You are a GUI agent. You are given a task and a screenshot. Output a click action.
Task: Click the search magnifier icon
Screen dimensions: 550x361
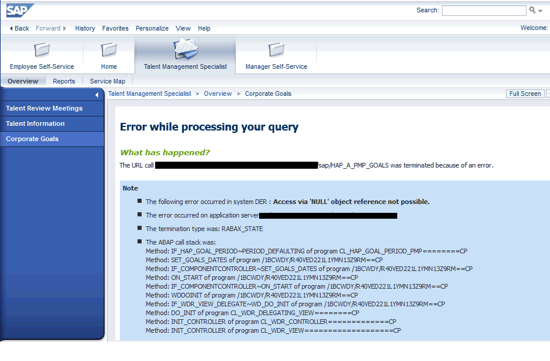532,10
